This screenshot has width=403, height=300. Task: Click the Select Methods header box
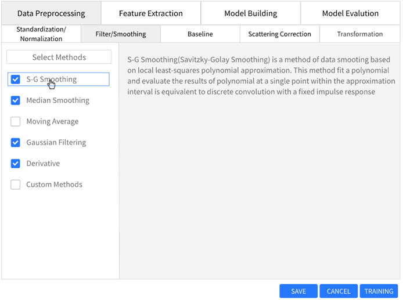point(59,57)
